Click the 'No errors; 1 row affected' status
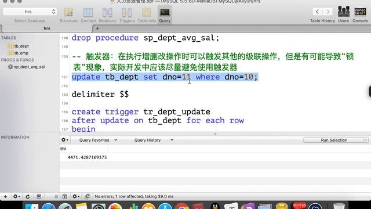371x209 pixels. click(x=134, y=196)
